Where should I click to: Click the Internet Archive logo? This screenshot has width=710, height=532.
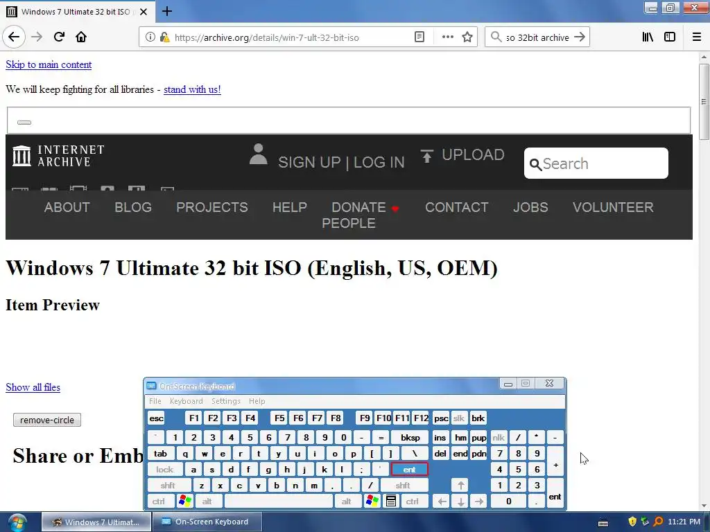(x=58, y=156)
